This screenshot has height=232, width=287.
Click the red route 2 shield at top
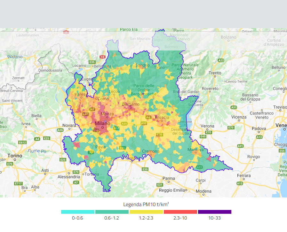point(66,32)
